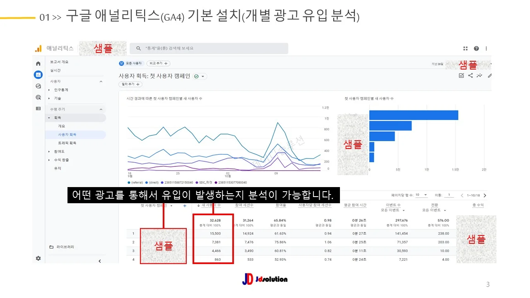
Task: Click the 라이브러리 folder icon
Action: [x=51, y=247]
